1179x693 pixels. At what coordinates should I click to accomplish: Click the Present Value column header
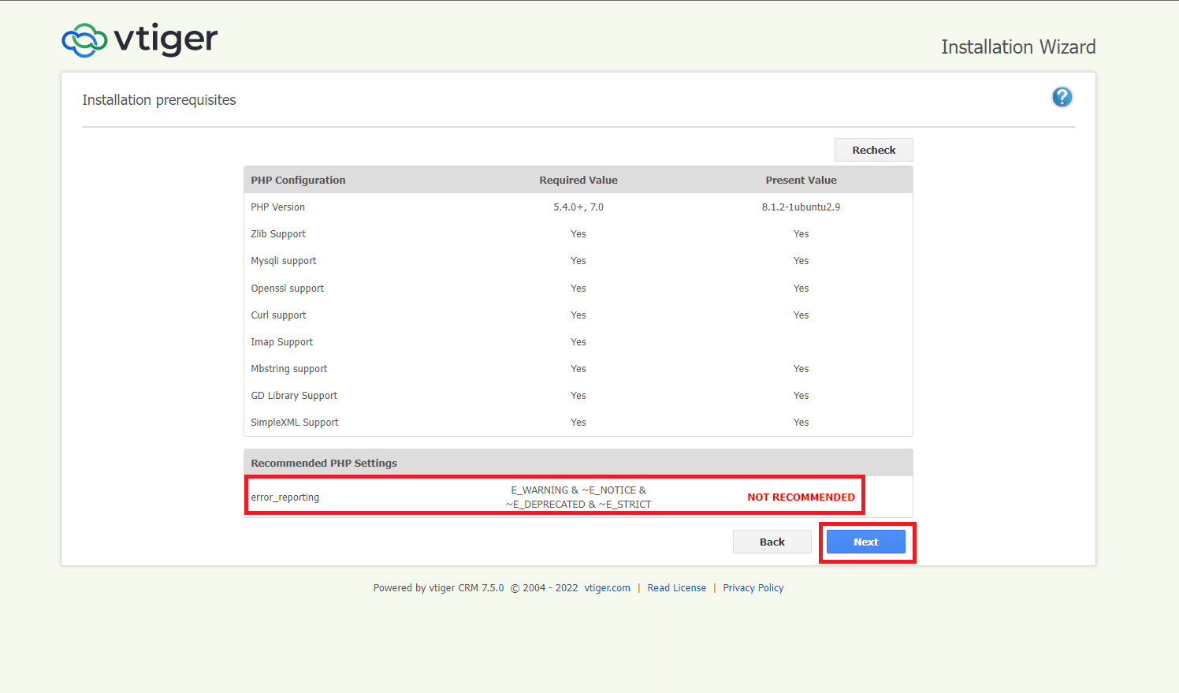[x=801, y=180]
